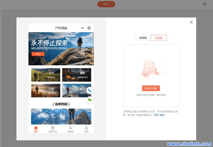Tap the floating phone call icon

pos(90,90)
